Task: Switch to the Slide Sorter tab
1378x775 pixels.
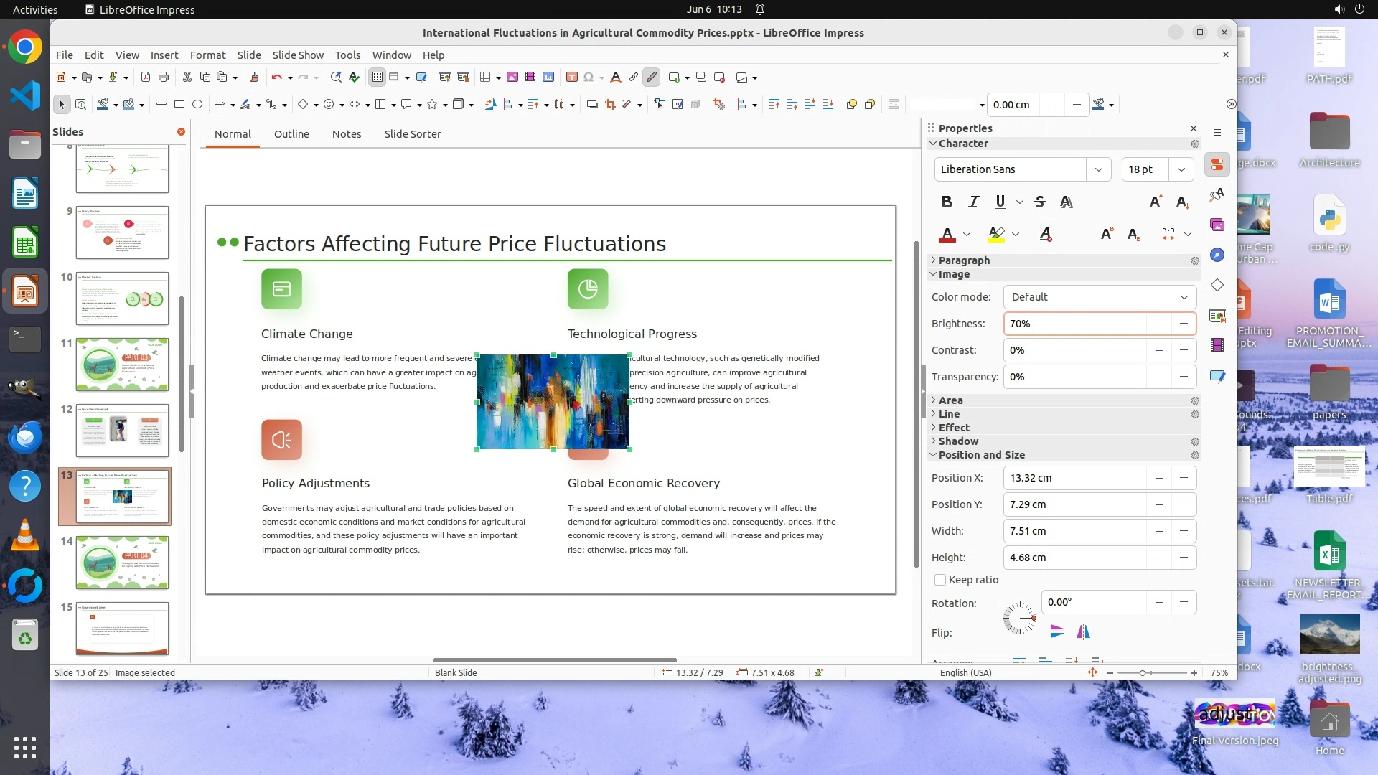Action: tap(412, 134)
